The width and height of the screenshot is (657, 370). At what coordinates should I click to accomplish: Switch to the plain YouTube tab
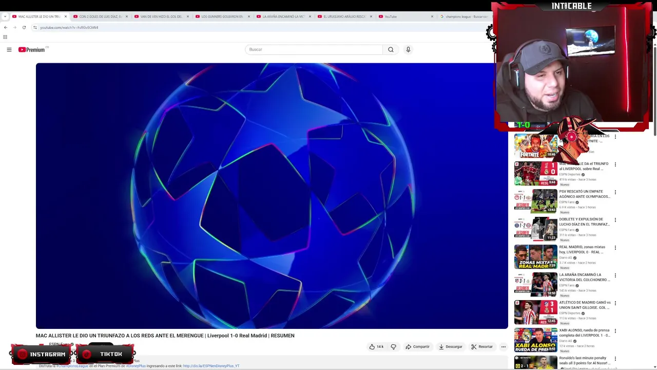click(x=405, y=16)
